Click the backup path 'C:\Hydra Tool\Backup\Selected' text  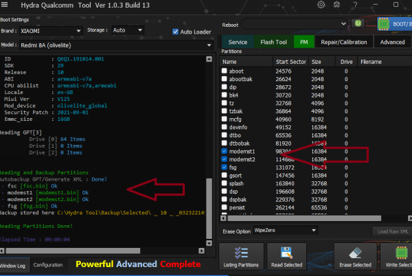click(104, 213)
